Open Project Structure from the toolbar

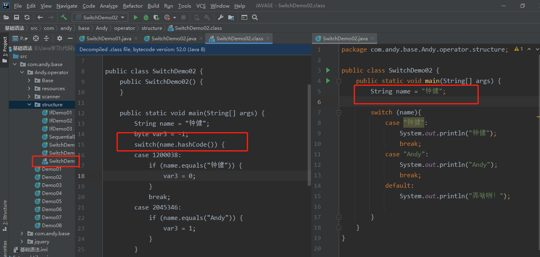pyautogui.click(x=231, y=17)
